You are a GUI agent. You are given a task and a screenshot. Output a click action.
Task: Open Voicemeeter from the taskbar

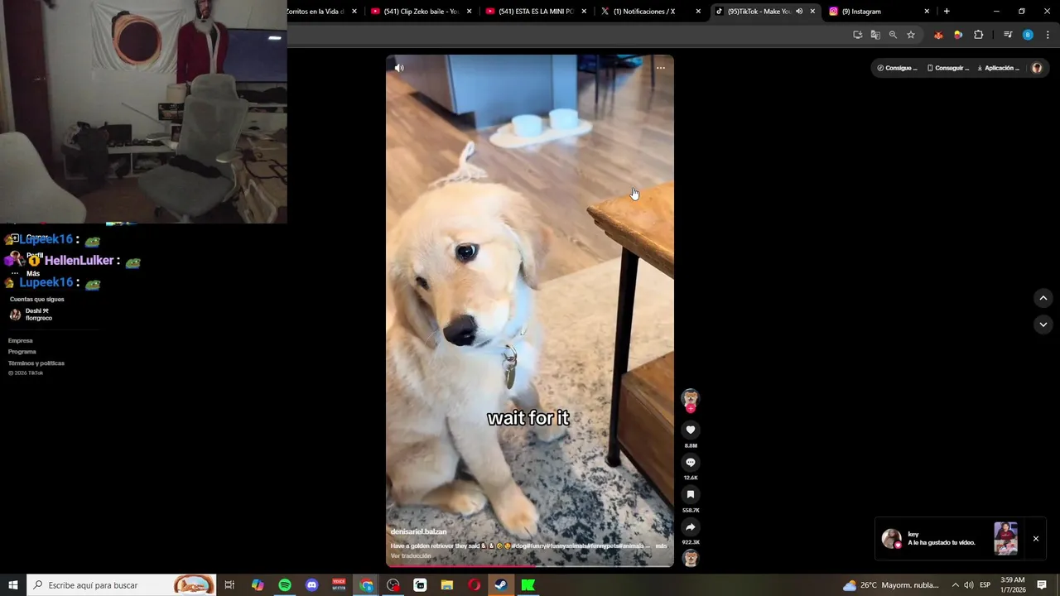point(339,585)
